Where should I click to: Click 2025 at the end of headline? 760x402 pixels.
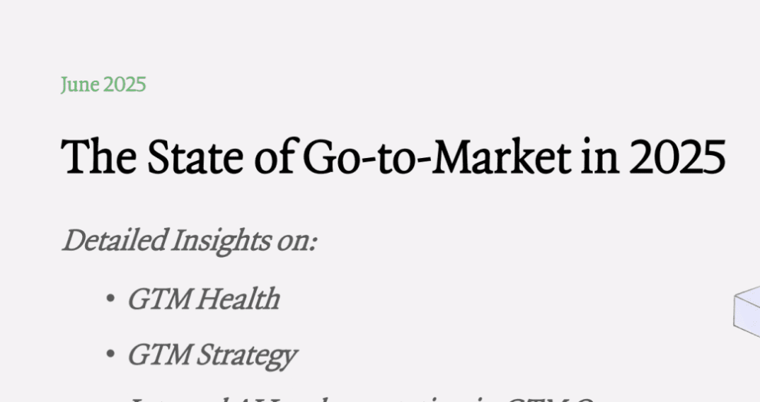click(x=677, y=157)
